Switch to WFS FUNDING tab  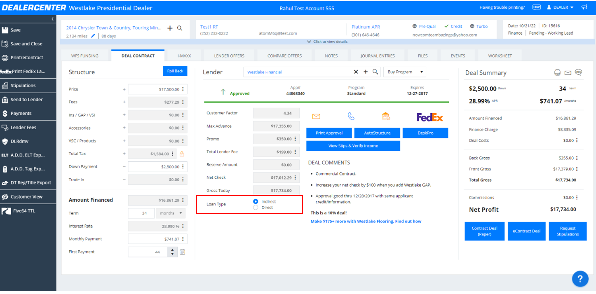coord(85,56)
